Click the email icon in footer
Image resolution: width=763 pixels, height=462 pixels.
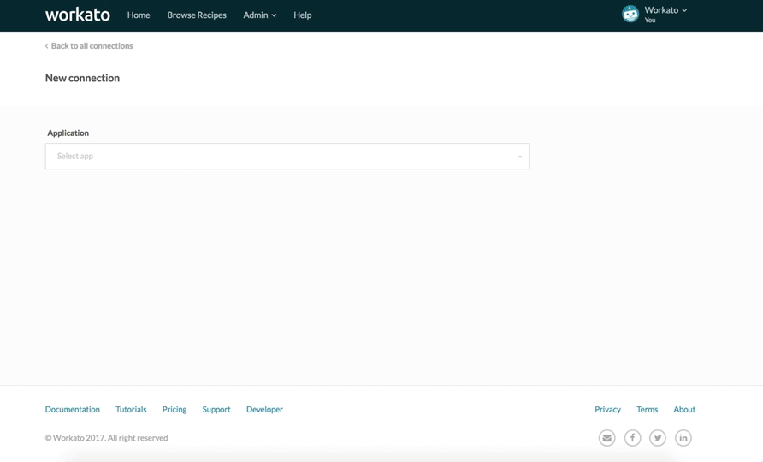pos(606,438)
